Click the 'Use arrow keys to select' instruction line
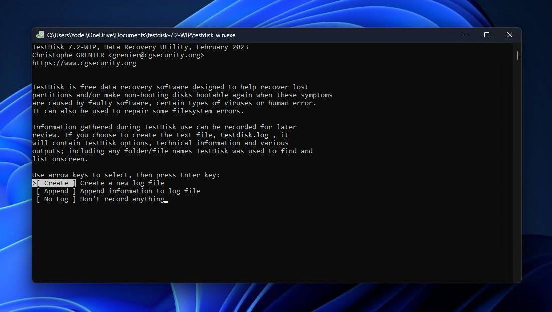 click(x=126, y=175)
